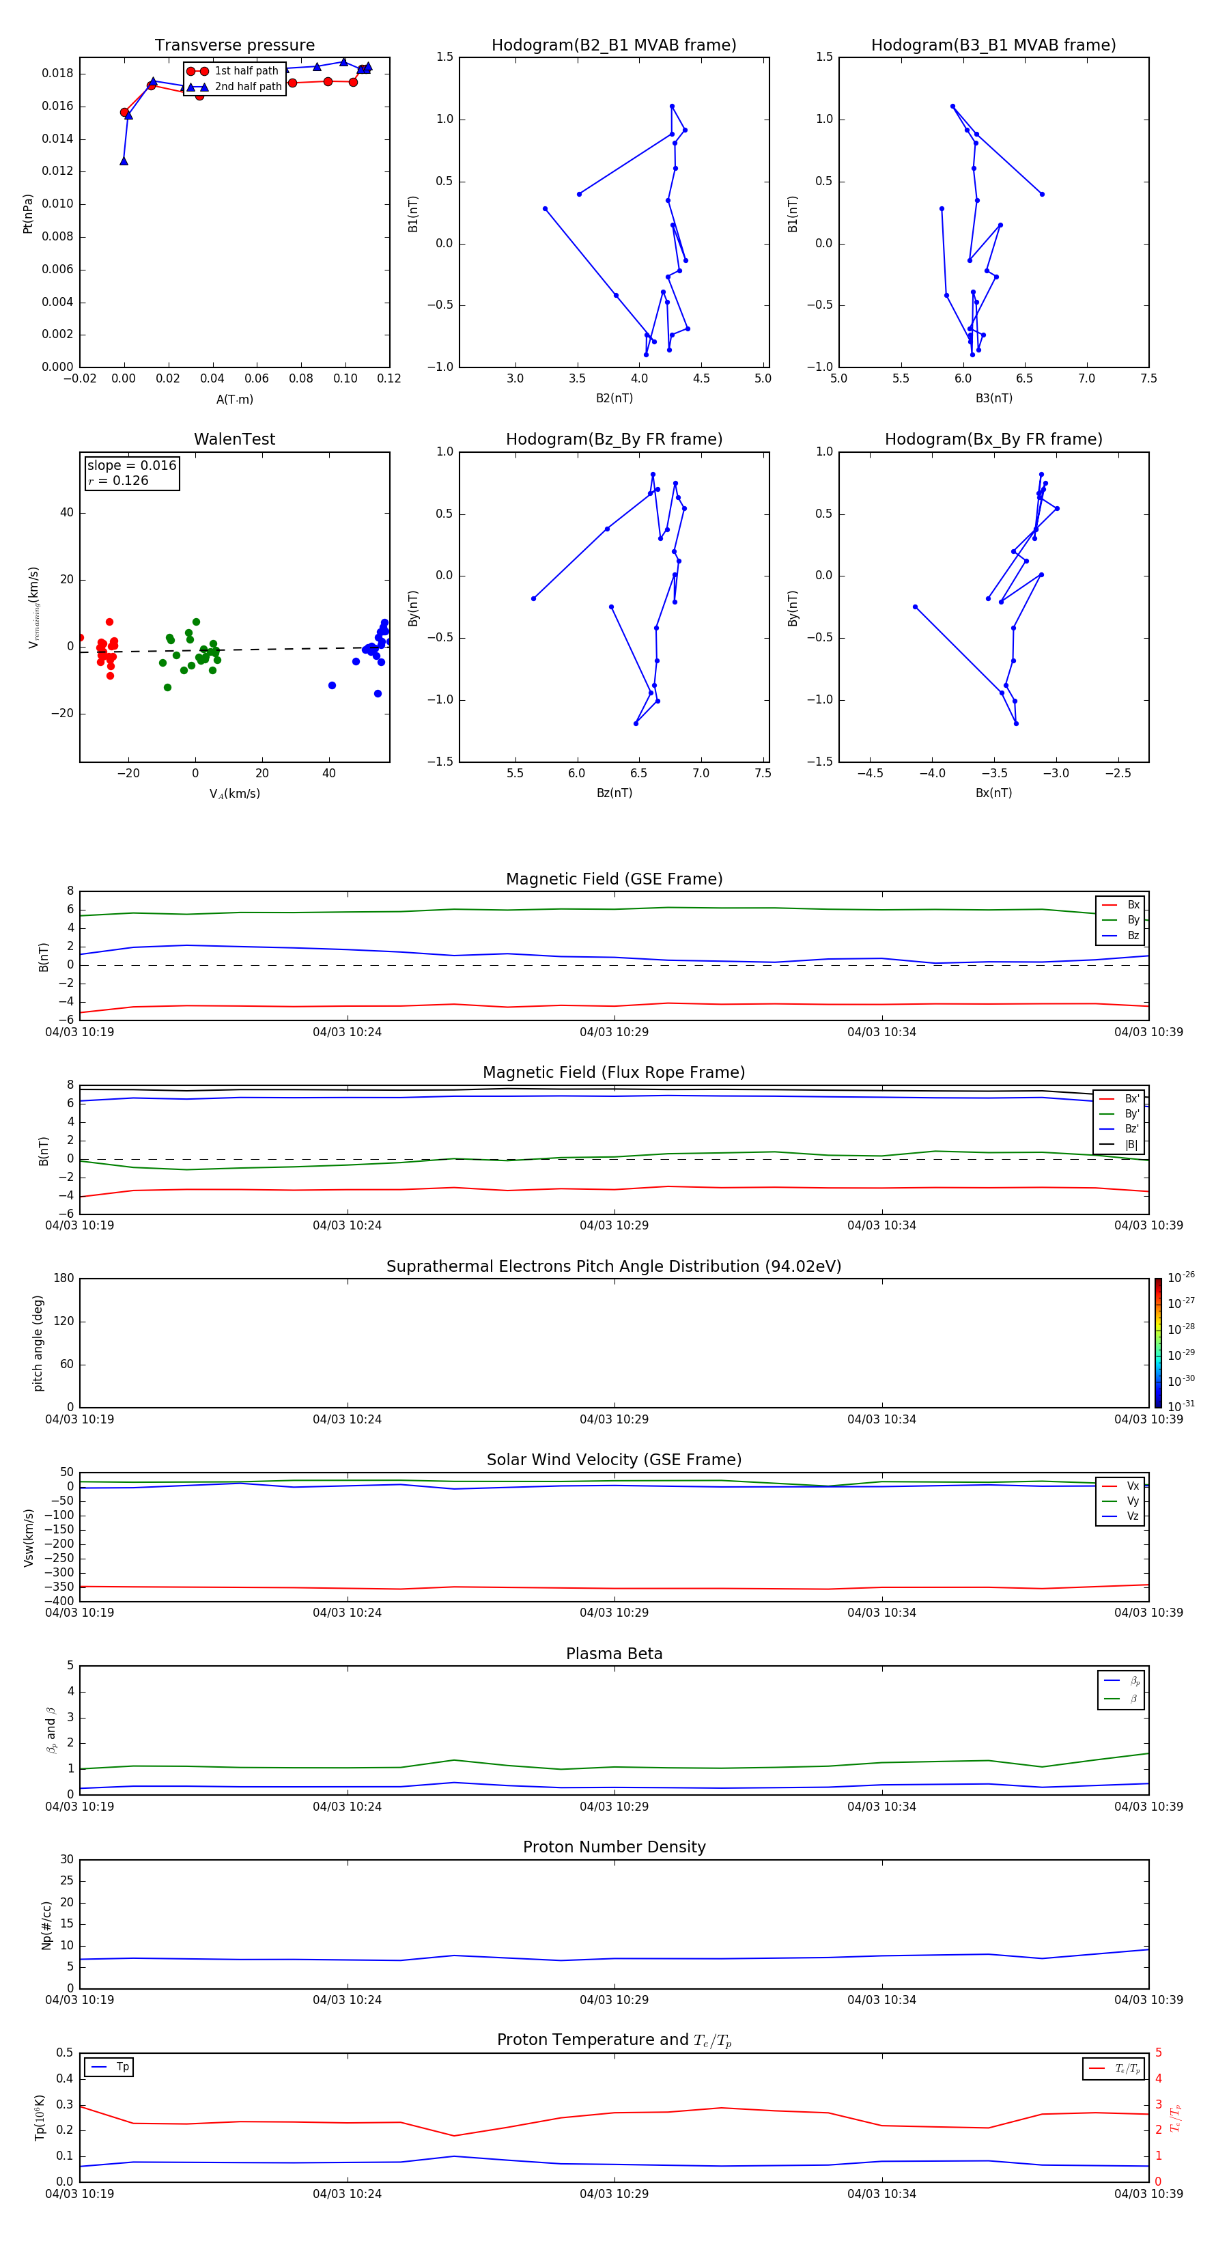Click the 'Bx(nT)' x-axis label
Screen dimensions: 1229x2254
coord(993,793)
